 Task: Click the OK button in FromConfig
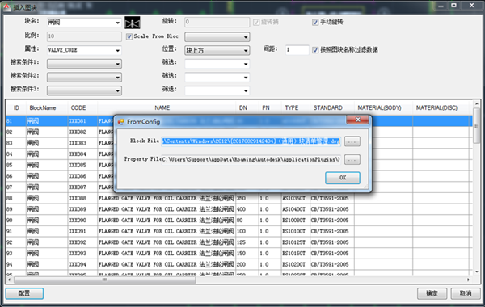tap(343, 178)
